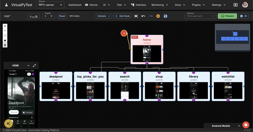
Task: Expand the AI menu in the navbar
Action: click(107, 5)
